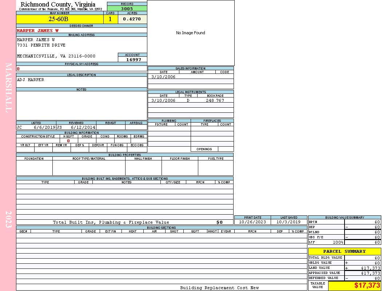
Task: Select the print date 10/26/2023
Action: pos(252,222)
